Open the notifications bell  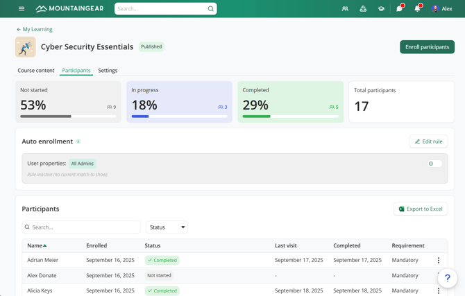[417, 9]
